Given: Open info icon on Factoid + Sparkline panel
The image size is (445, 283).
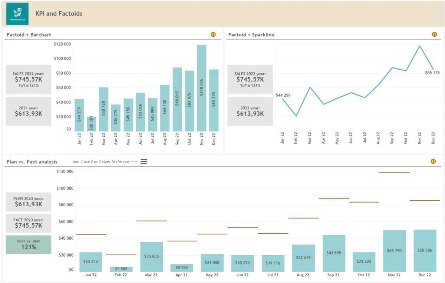Looking at the screenshot, I should 434,34.
